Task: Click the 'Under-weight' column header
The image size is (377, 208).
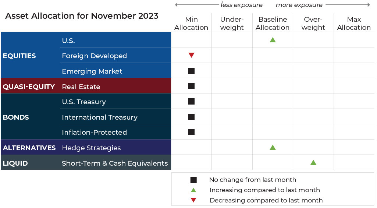Action: 232,23
